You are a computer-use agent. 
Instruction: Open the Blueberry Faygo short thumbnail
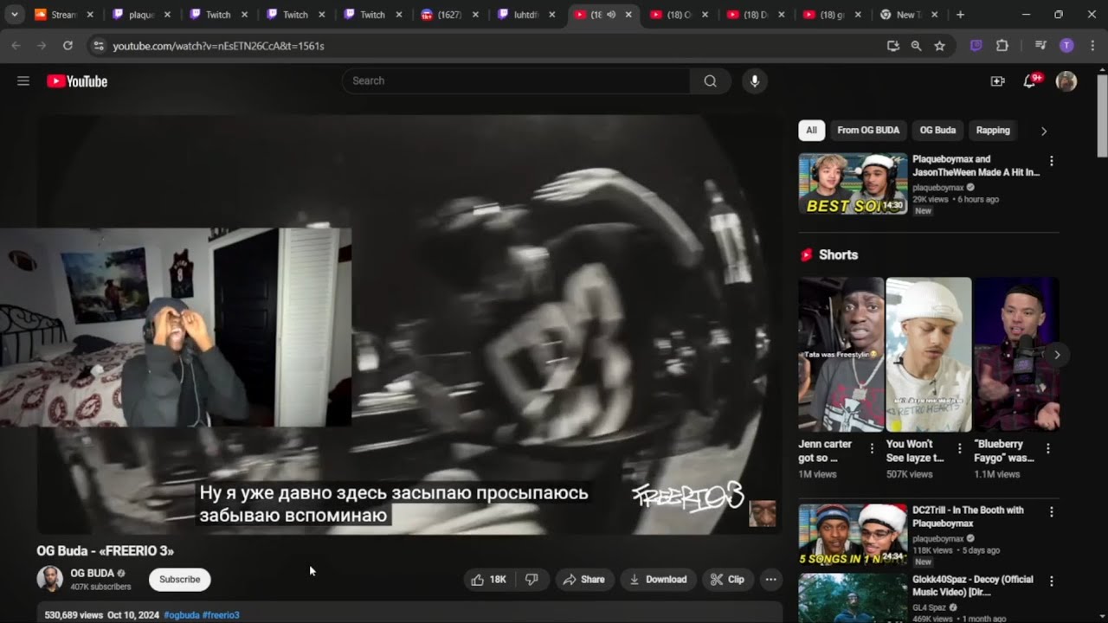click(1016, 354)
